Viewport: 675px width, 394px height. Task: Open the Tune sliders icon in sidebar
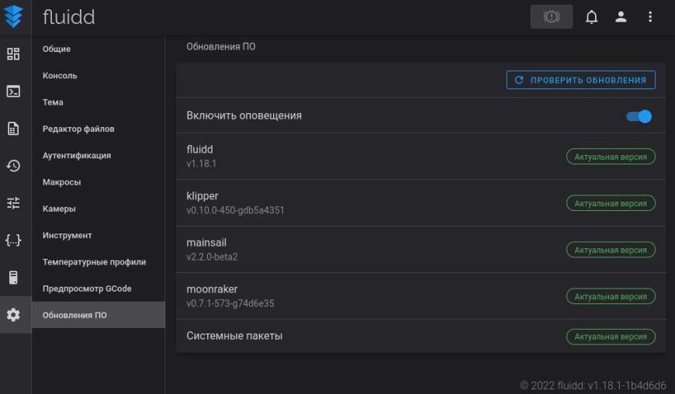point(13,202)
